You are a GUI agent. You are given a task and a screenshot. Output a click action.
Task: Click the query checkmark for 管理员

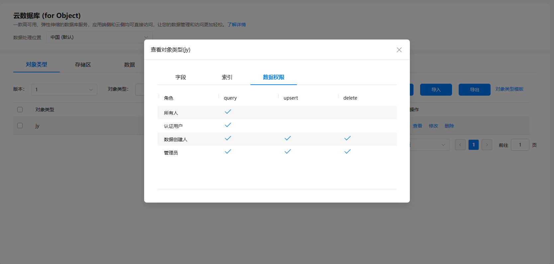pyautogui.click(x=228, y=152)
